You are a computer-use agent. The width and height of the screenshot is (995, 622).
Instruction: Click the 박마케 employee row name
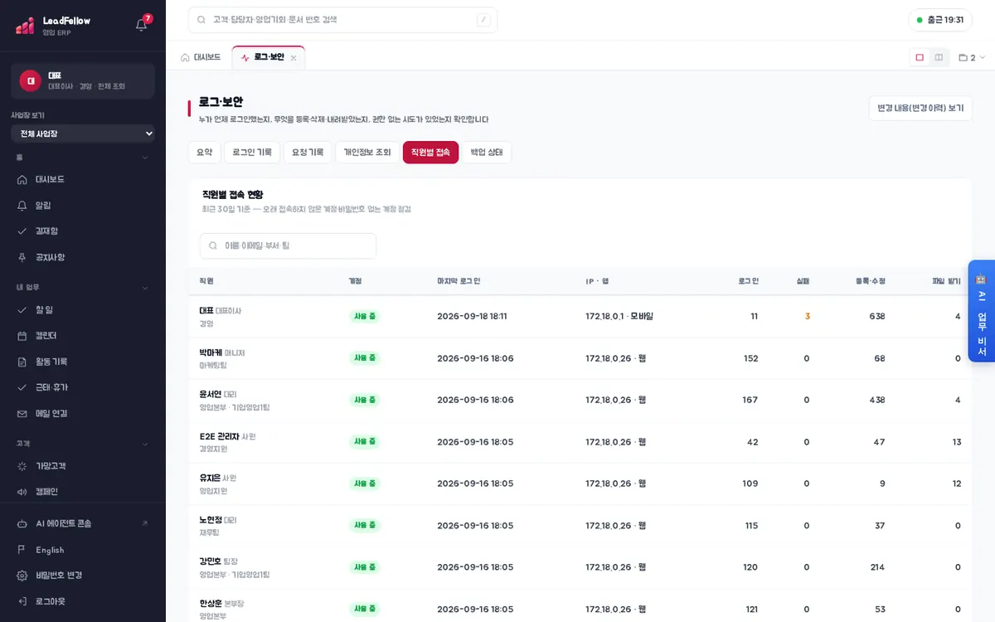[211, 352]
